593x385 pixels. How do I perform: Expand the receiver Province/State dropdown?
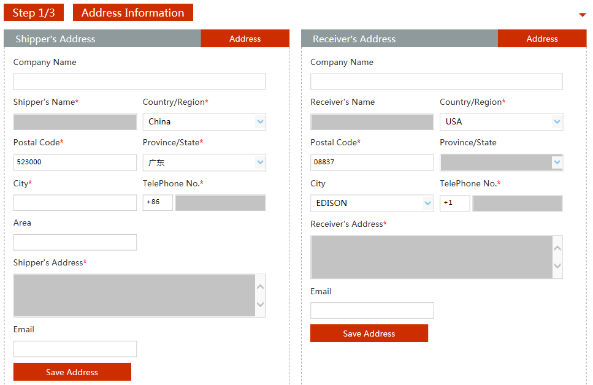coord(501,162)
